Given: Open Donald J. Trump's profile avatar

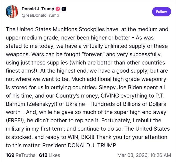Looking at the screenshot, I should (x=12, y=12).
